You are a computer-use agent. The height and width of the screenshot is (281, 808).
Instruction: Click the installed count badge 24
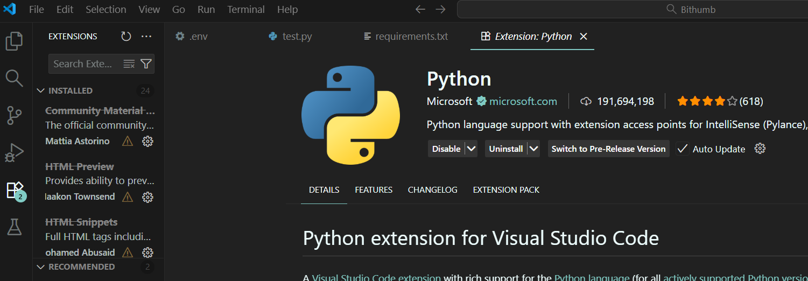pos(145,90)
